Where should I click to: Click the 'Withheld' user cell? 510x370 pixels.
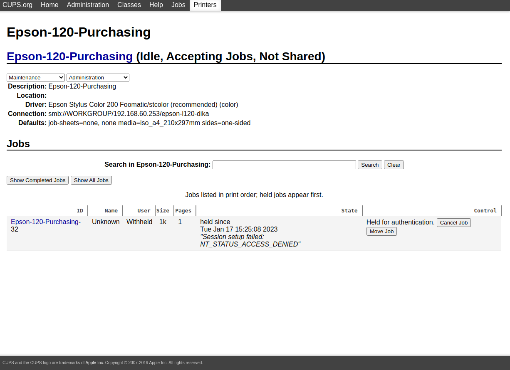pyautogui.click(x=139, y=222)
